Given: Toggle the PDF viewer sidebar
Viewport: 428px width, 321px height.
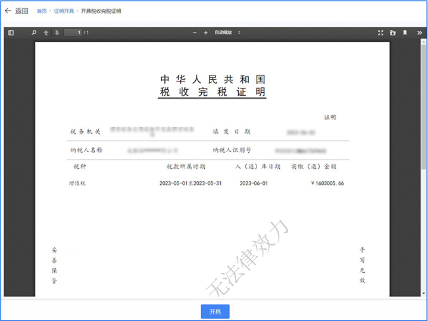Looking at the screenshot, I should [x=11, y=33].
